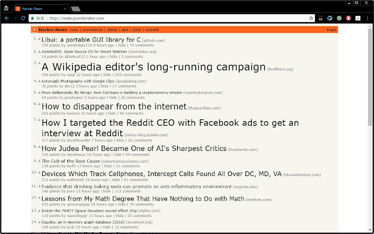Click the white square extension icon

pos(358,18)
